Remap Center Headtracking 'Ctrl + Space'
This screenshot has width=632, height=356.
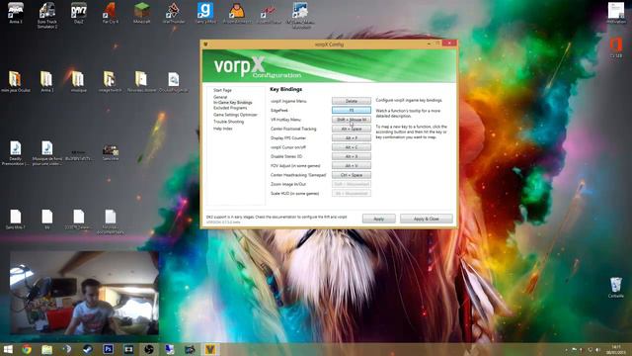pyautogui.click(x=352, y=175)
